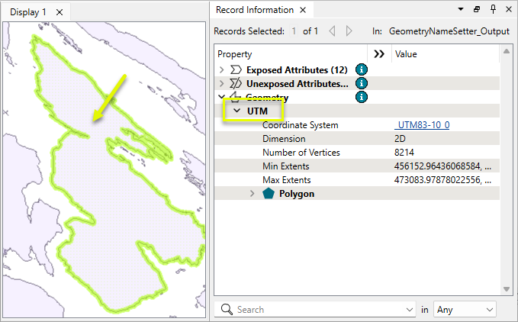Click the teal Polygon pentagon icon

point(269,194)
